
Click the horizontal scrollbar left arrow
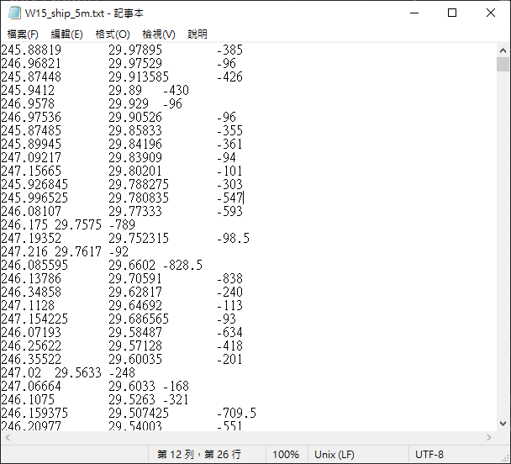[8, 438]
